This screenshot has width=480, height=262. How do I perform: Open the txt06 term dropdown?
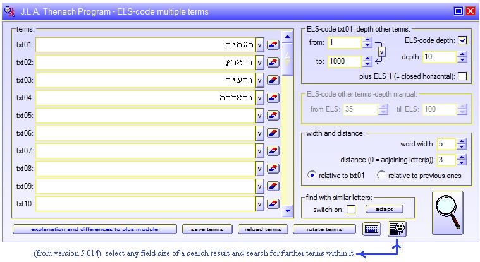259,133
